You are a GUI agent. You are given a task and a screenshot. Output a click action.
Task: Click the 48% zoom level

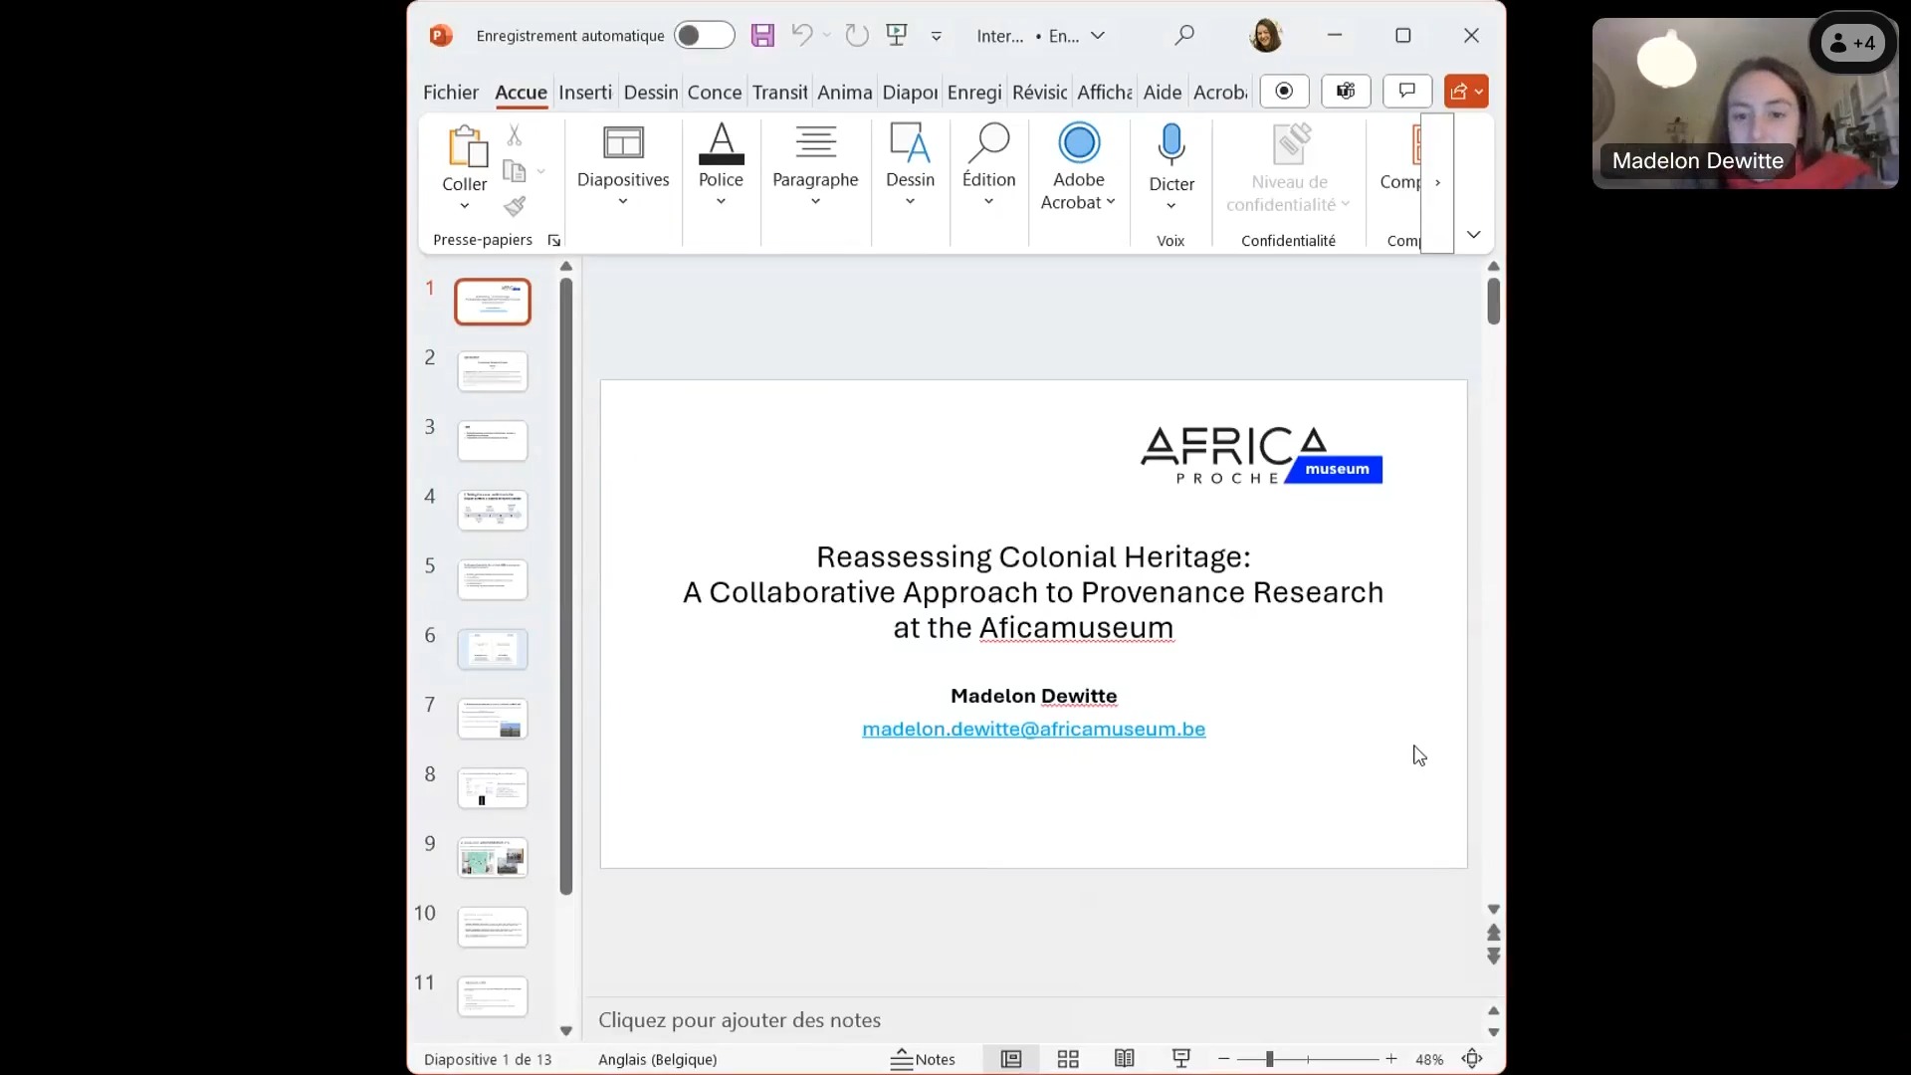pyautogui.click(x=1429, y=1059)
